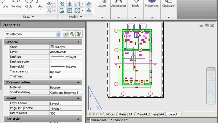Click the Transparency ByLayer value
Viewport: 218px width, 123px height.
[66, 72]
